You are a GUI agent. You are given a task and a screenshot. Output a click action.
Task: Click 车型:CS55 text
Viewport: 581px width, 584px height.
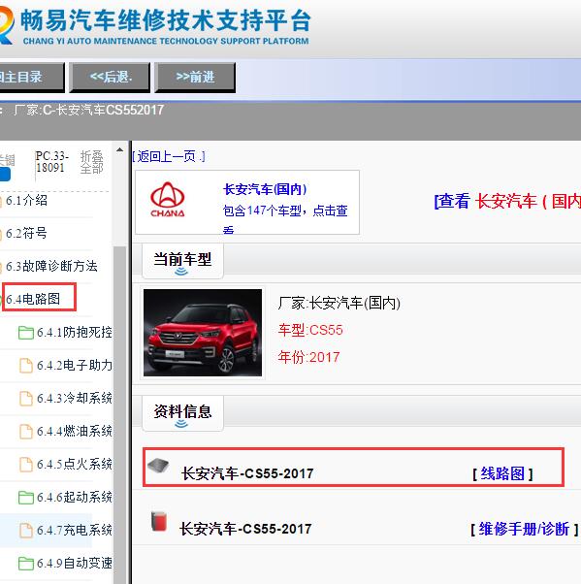pyautogui.click(x=310, y=330)
